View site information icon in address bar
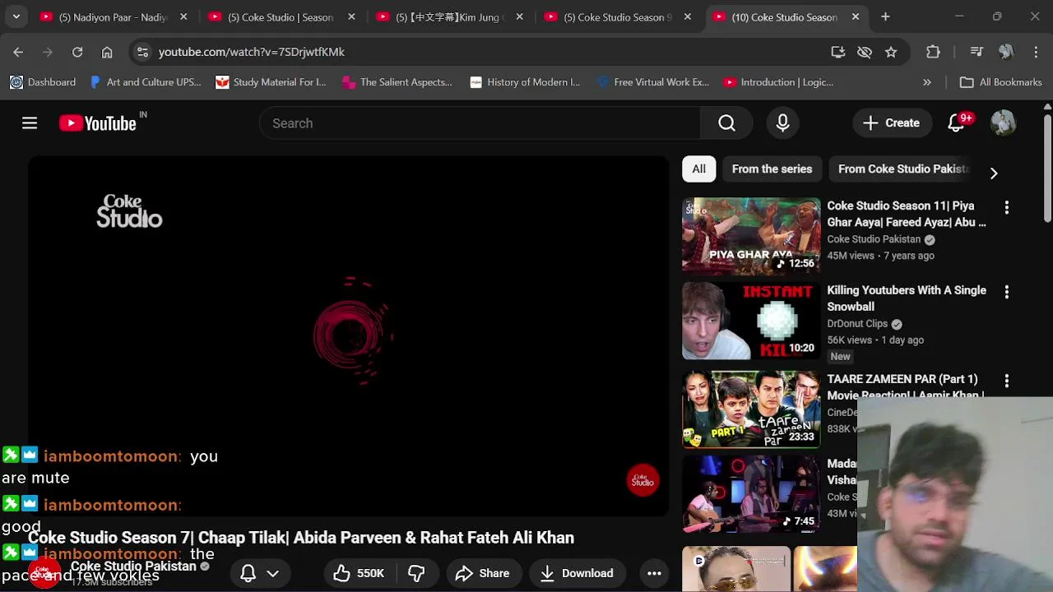Screen dimensions: 1053x592 click(142, 52)
